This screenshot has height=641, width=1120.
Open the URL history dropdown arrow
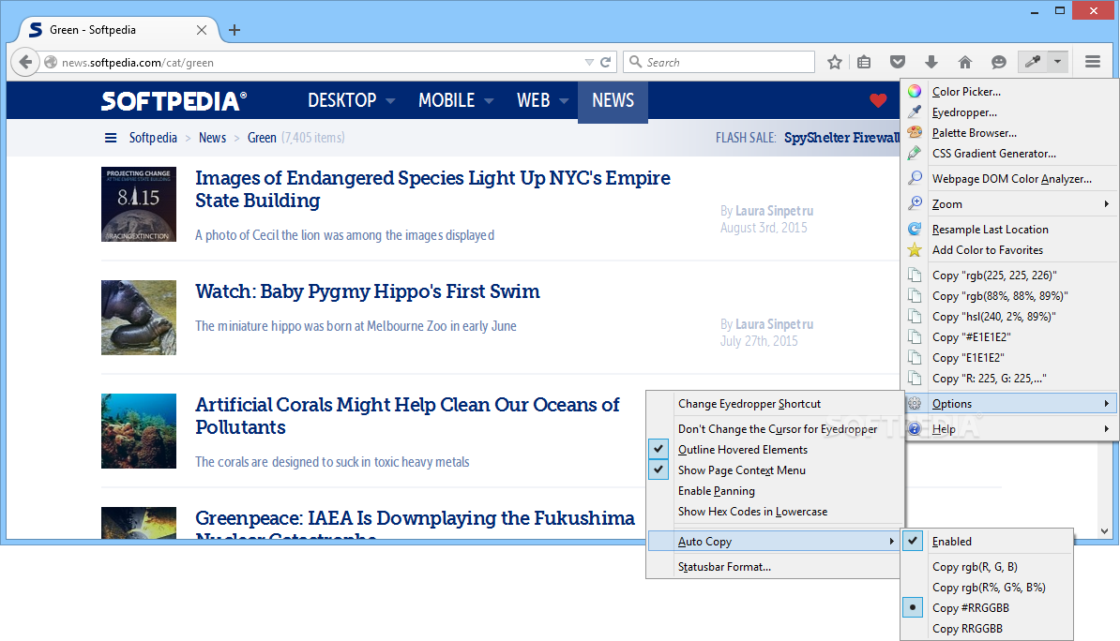tap(589, 62)
